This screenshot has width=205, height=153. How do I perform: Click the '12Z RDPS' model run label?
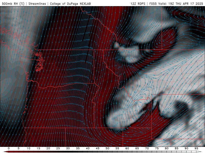pos(138,4)
